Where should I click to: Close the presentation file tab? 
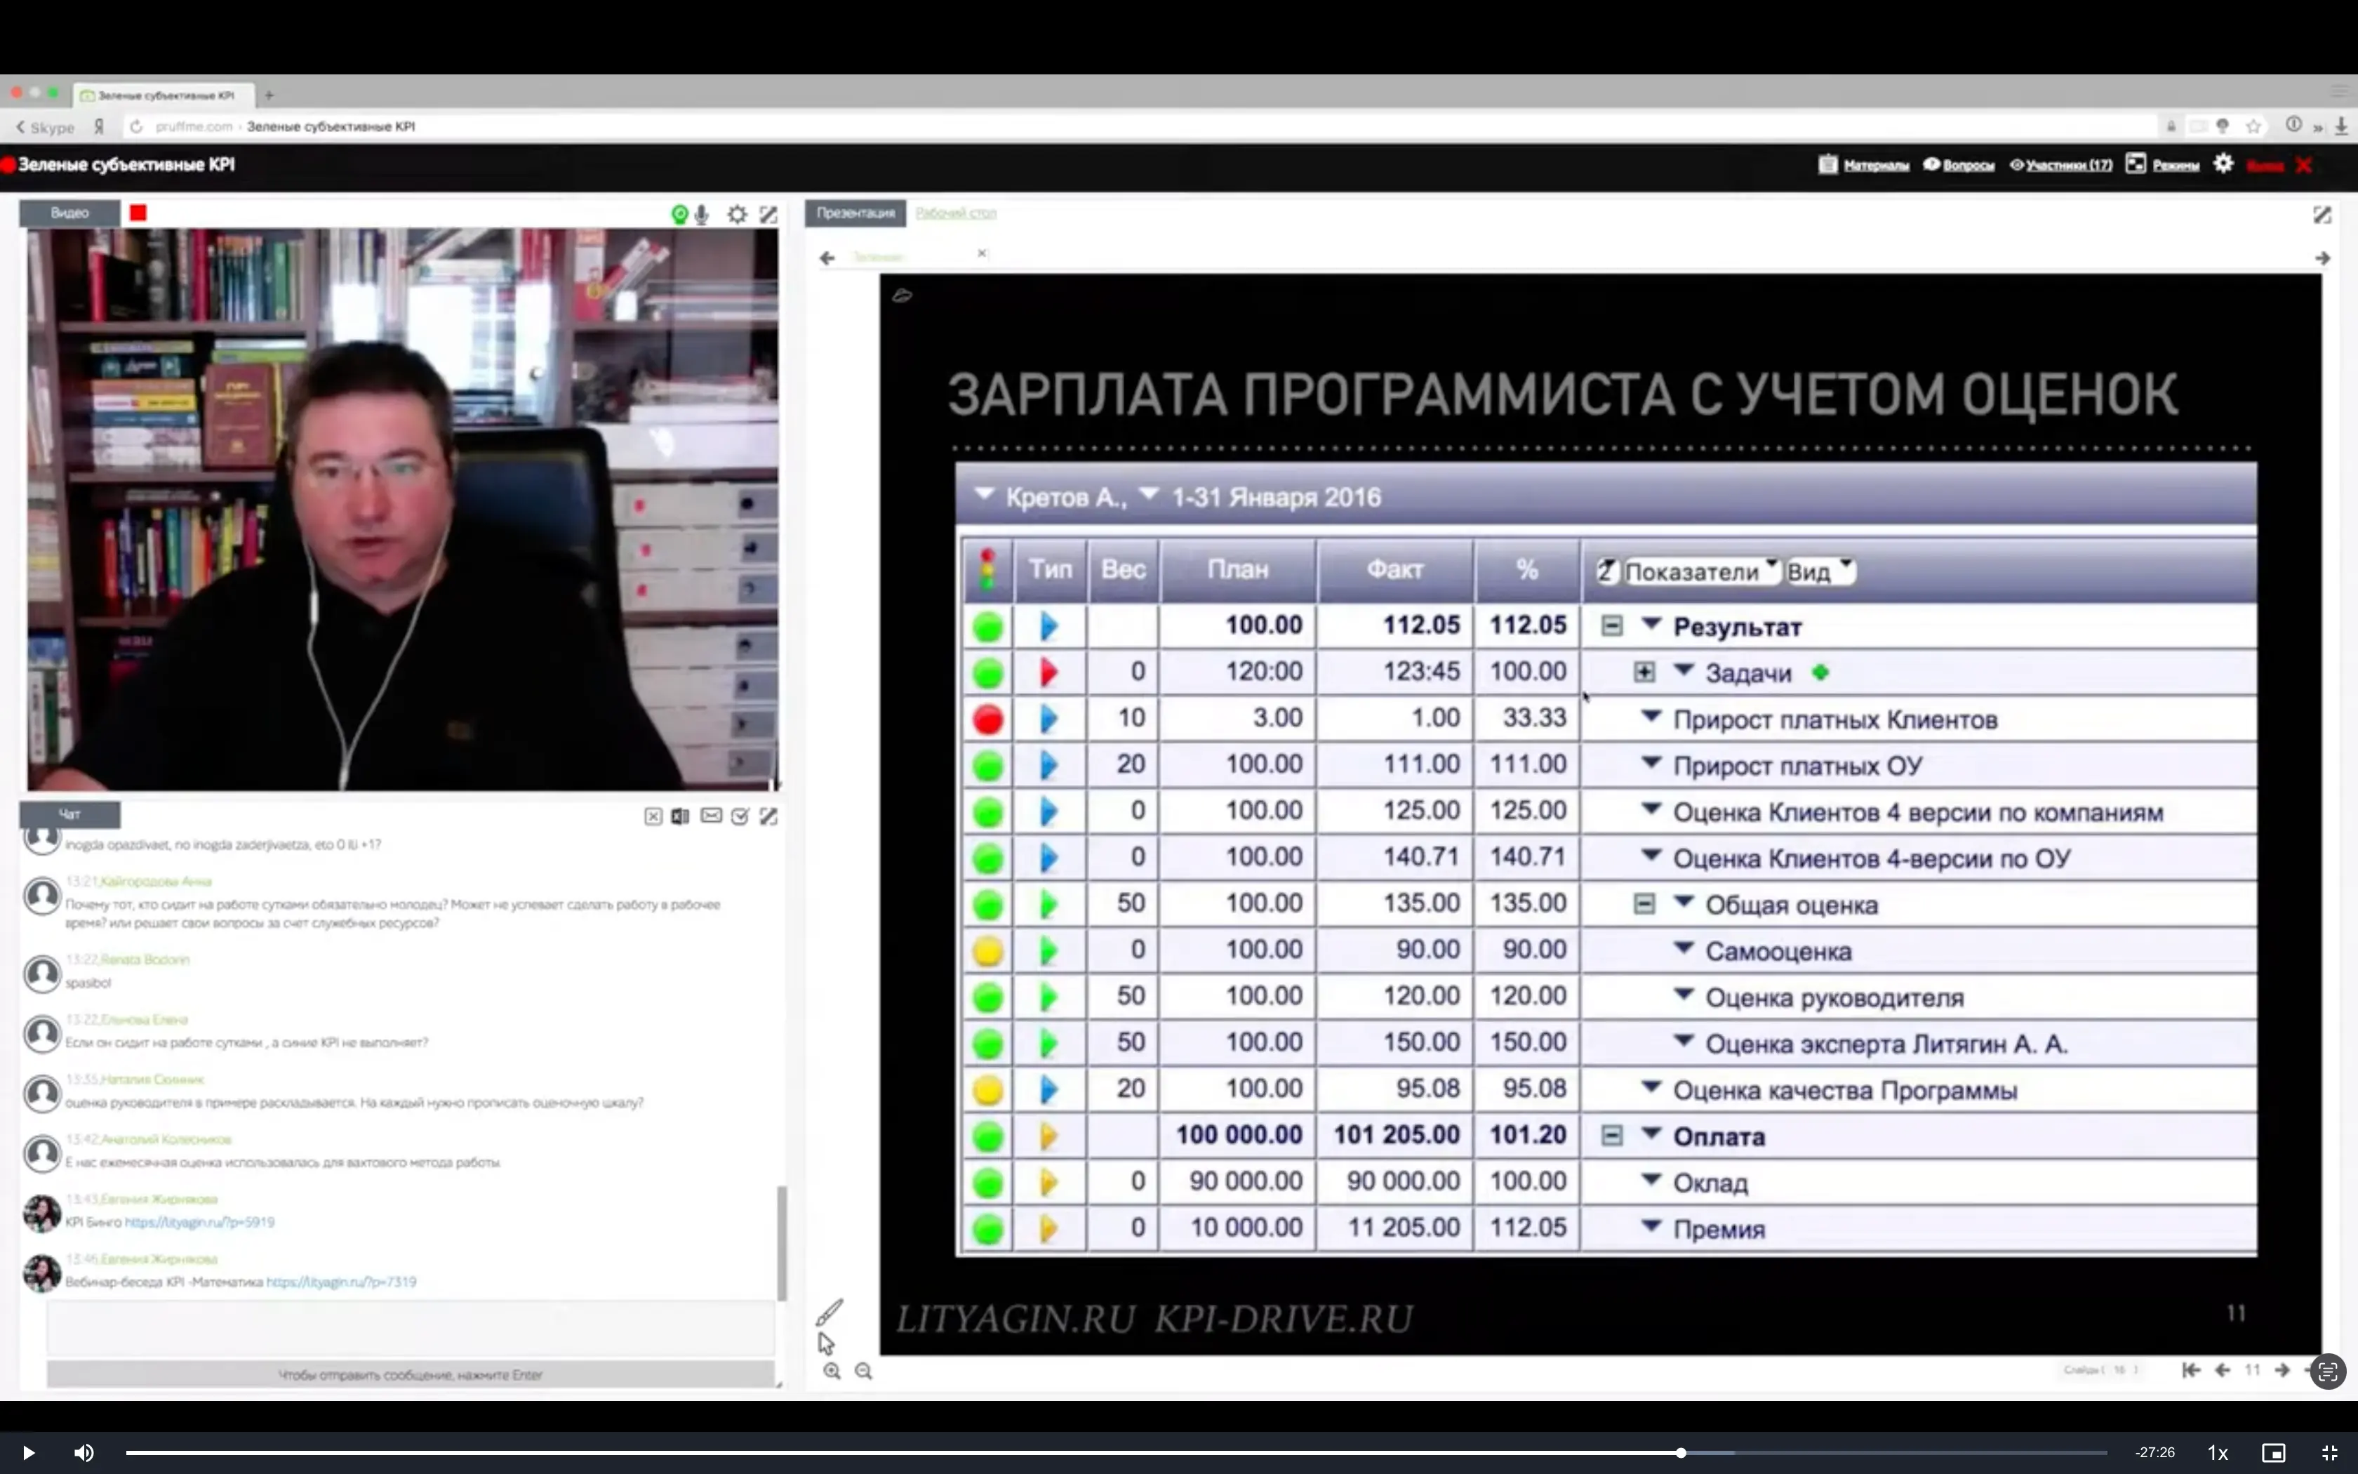tap(982, 253)
